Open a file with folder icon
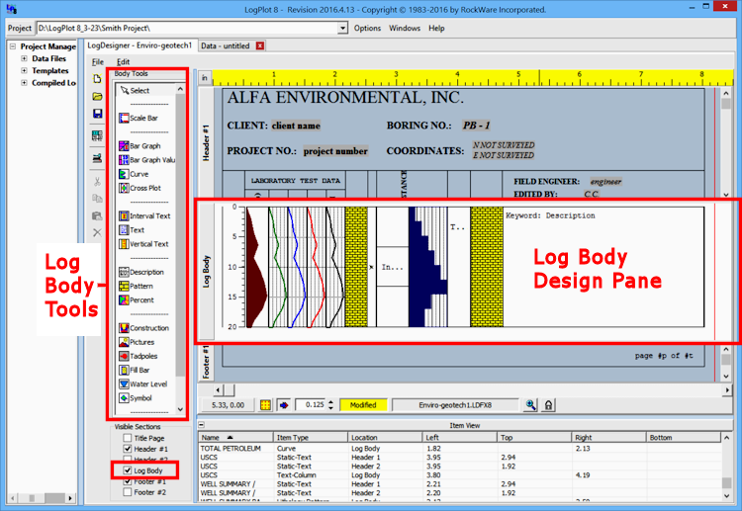Screen dimensions: 742x511 pos(97,96)
